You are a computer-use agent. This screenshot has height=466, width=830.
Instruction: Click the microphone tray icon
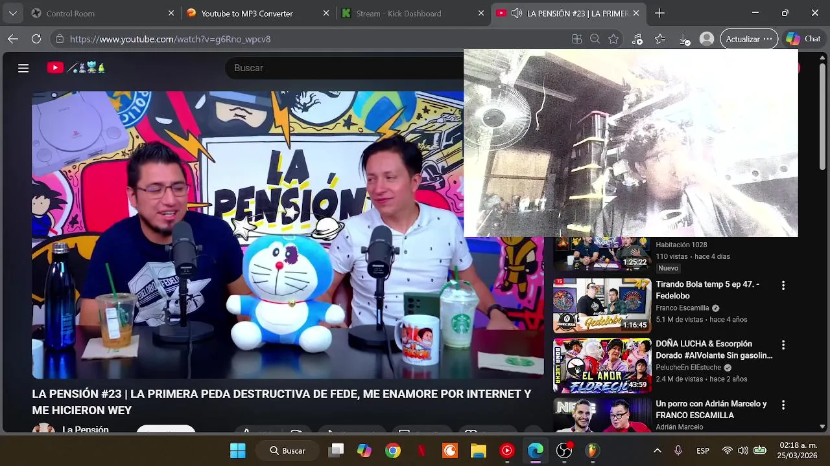(678, 450)
